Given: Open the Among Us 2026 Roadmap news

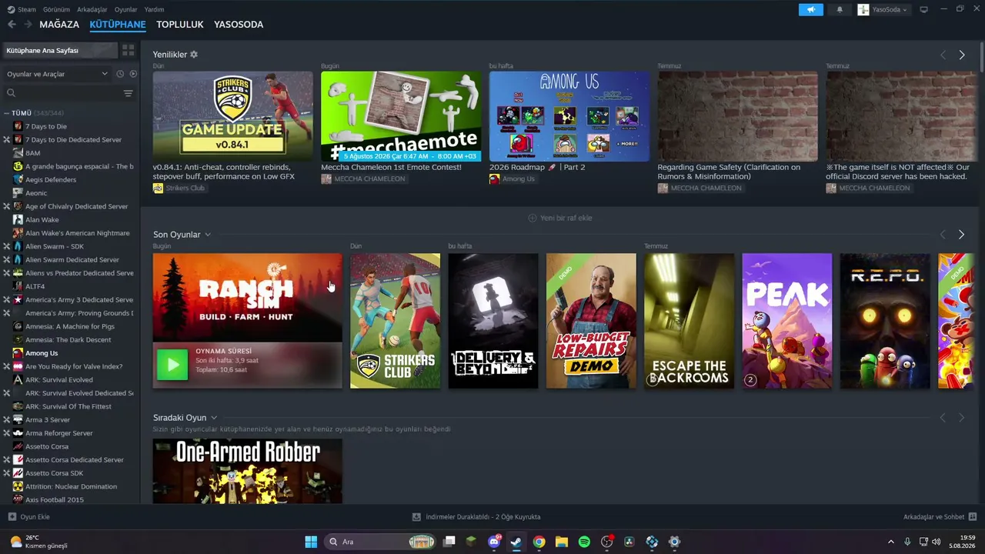Looking at the screenshot, I should (569, 115).
